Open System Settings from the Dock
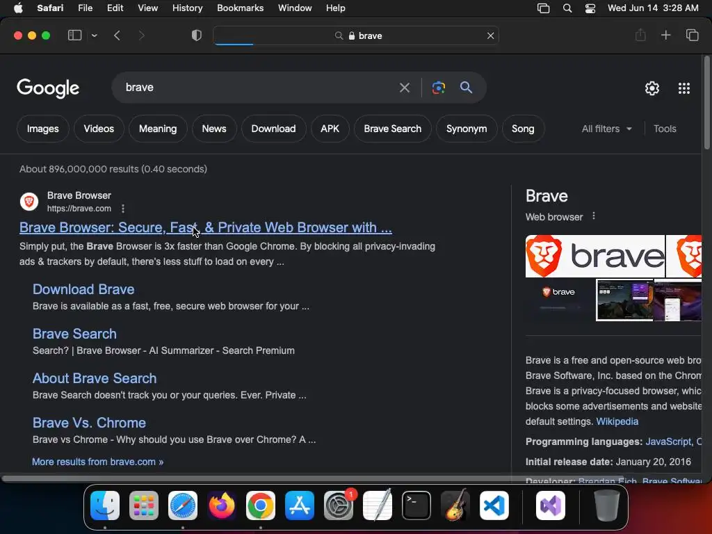The width and height of the screenshot is (712, 534). (x=339, y=505)
